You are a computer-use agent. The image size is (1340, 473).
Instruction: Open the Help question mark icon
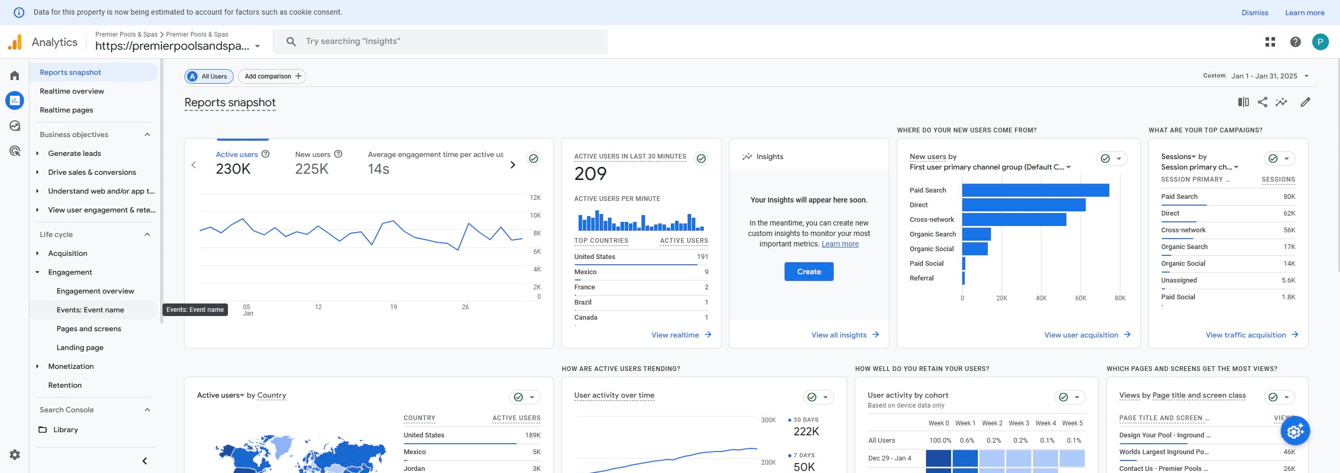click(x=1295, y=42)
